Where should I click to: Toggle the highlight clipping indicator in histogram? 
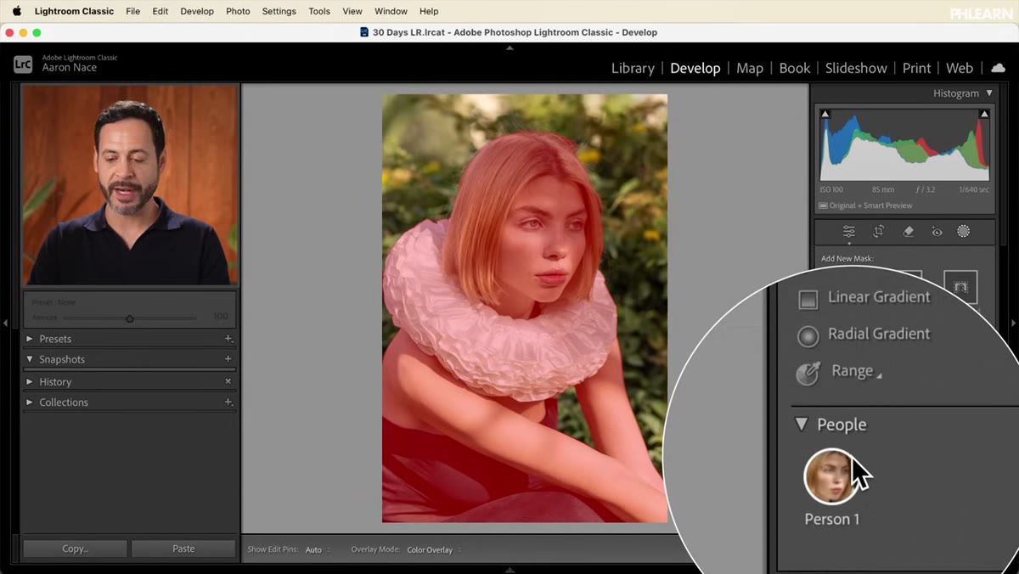tap(984, 114)
